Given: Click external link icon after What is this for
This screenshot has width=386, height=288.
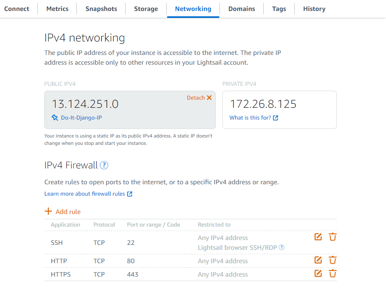Looking at the screenshot, I should [x=276, y=118].
